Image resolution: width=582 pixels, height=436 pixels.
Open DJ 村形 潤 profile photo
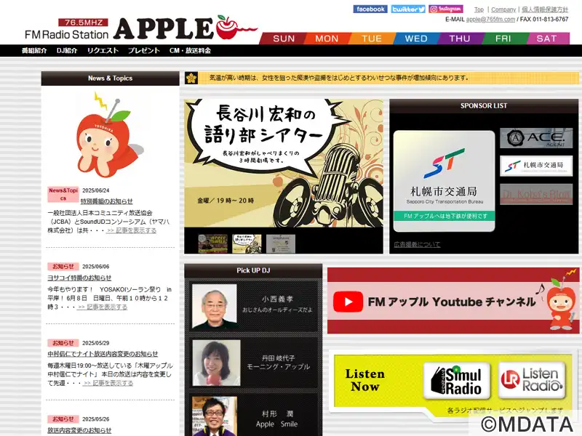(214, 416)
